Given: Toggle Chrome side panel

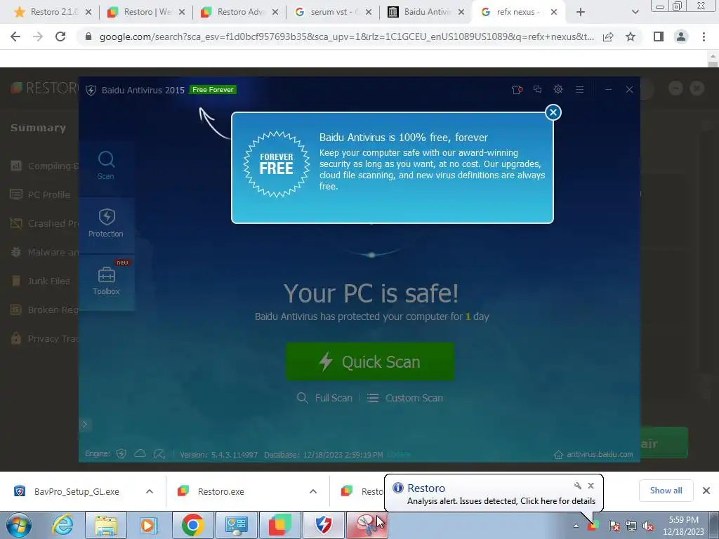Looking at the screenshot, I should coord(659,36).
